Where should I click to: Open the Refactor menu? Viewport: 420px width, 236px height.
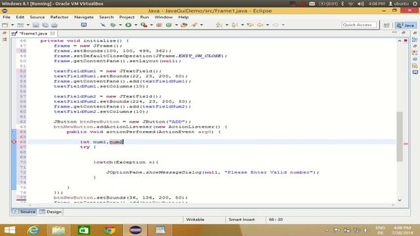point(59,17)
